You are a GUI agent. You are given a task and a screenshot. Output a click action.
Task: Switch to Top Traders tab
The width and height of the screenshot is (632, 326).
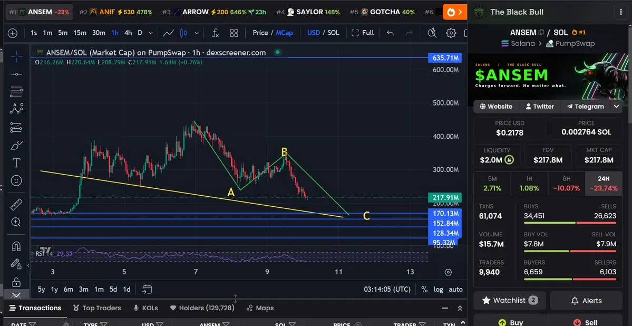(x=97, y=308)
